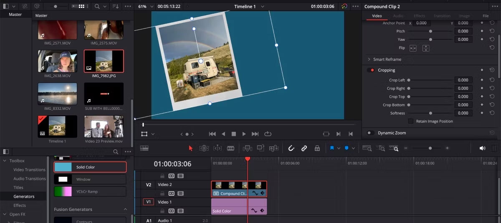Adjust the Pitch slider
Screen dimensions: 501x223
pyautogui.click(x=431, y=31)
